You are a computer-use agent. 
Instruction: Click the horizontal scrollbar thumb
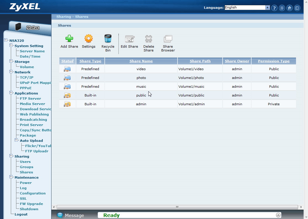[x=177, y=207]
